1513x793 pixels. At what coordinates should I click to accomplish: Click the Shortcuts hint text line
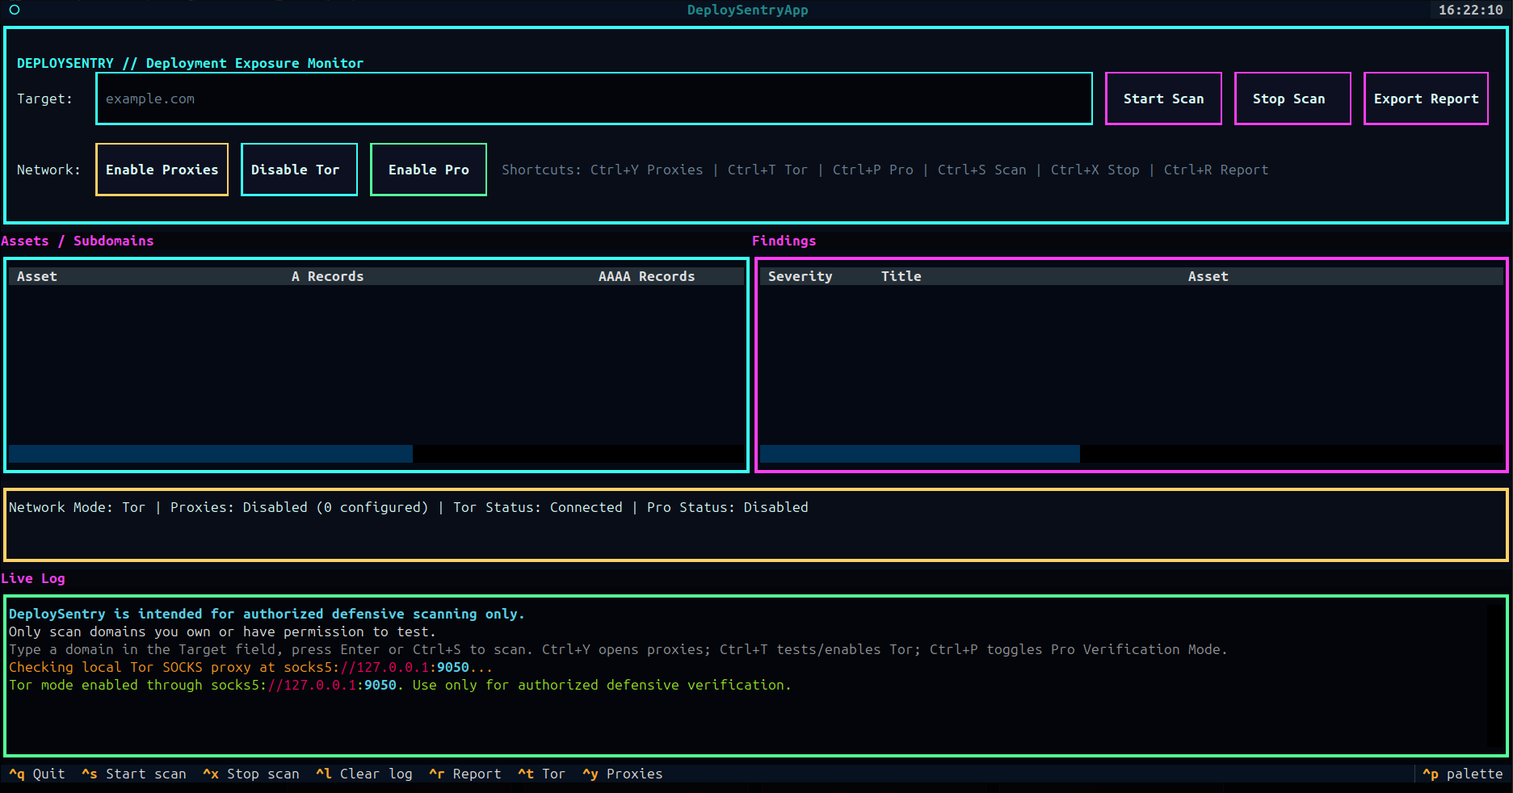885,170
